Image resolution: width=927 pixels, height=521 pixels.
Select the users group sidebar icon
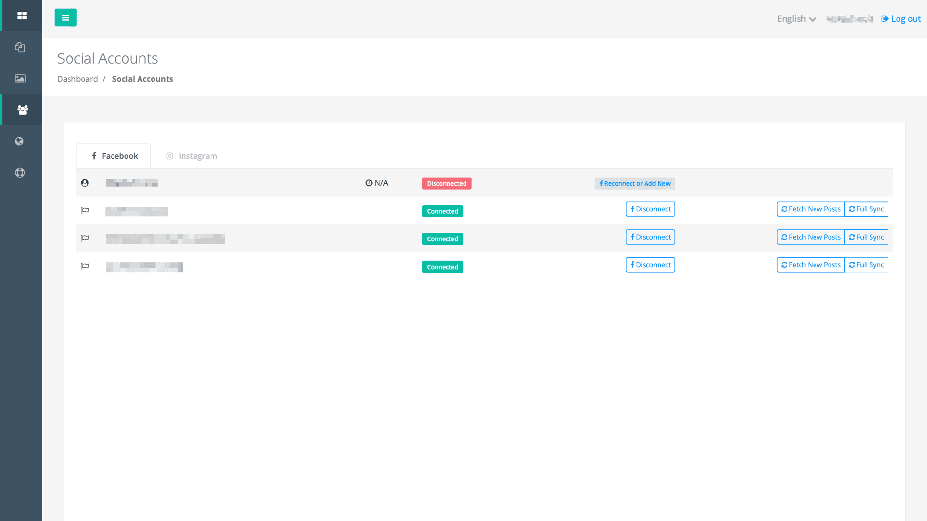(x=22, y=110)
